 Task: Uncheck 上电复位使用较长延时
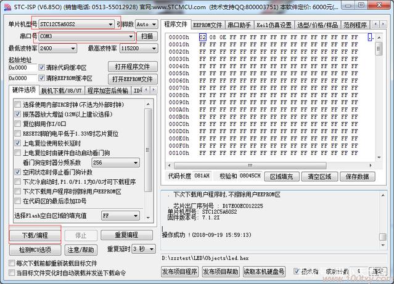point(18,143)
